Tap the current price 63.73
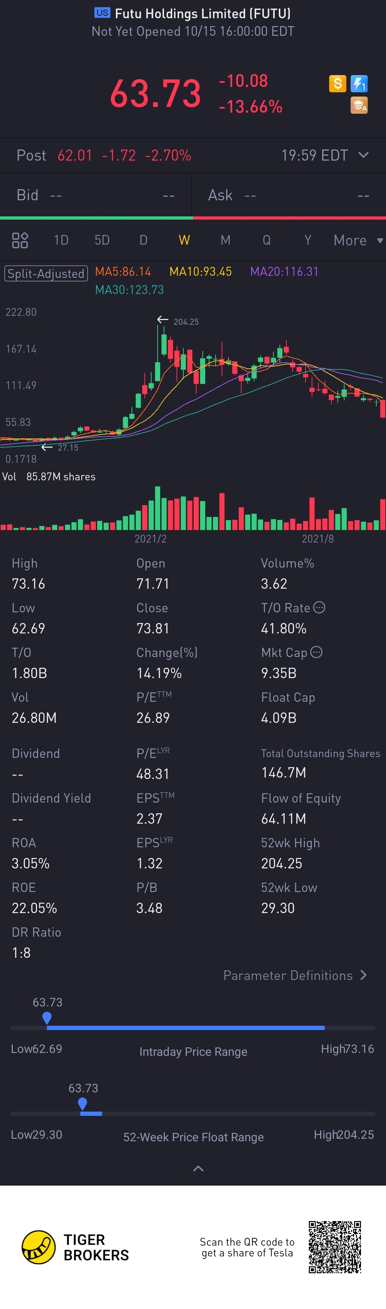 tap(155, 93)
